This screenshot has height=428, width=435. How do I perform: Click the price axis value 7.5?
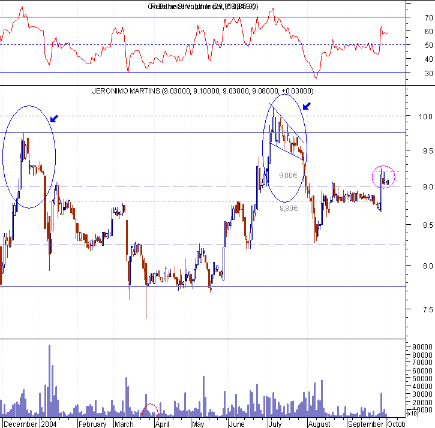point(428,310)
